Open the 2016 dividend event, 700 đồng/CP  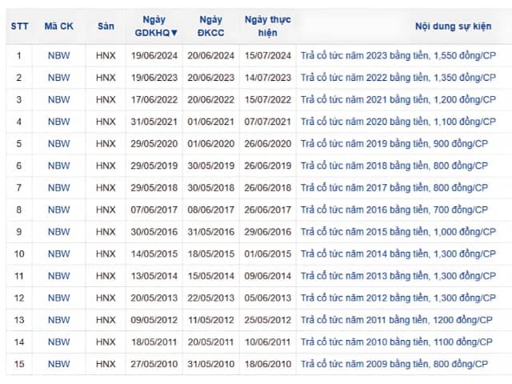394,210
